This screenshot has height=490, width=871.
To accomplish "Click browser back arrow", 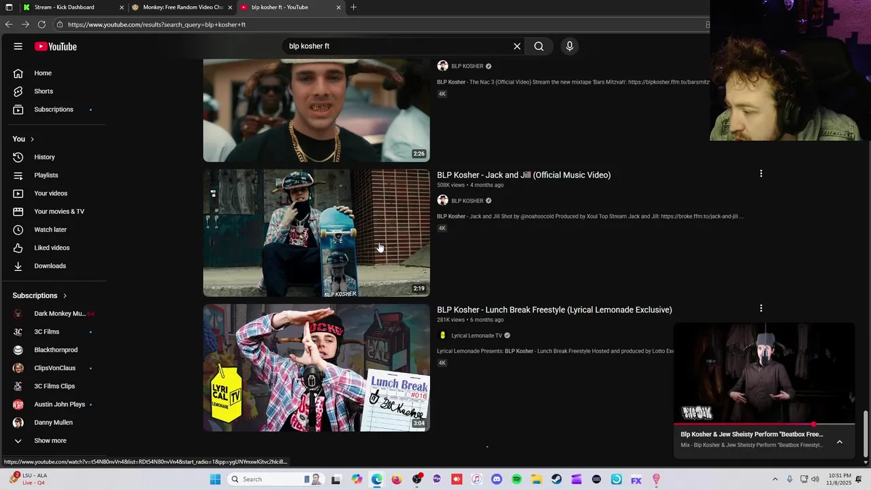I will tap(8, 24).
